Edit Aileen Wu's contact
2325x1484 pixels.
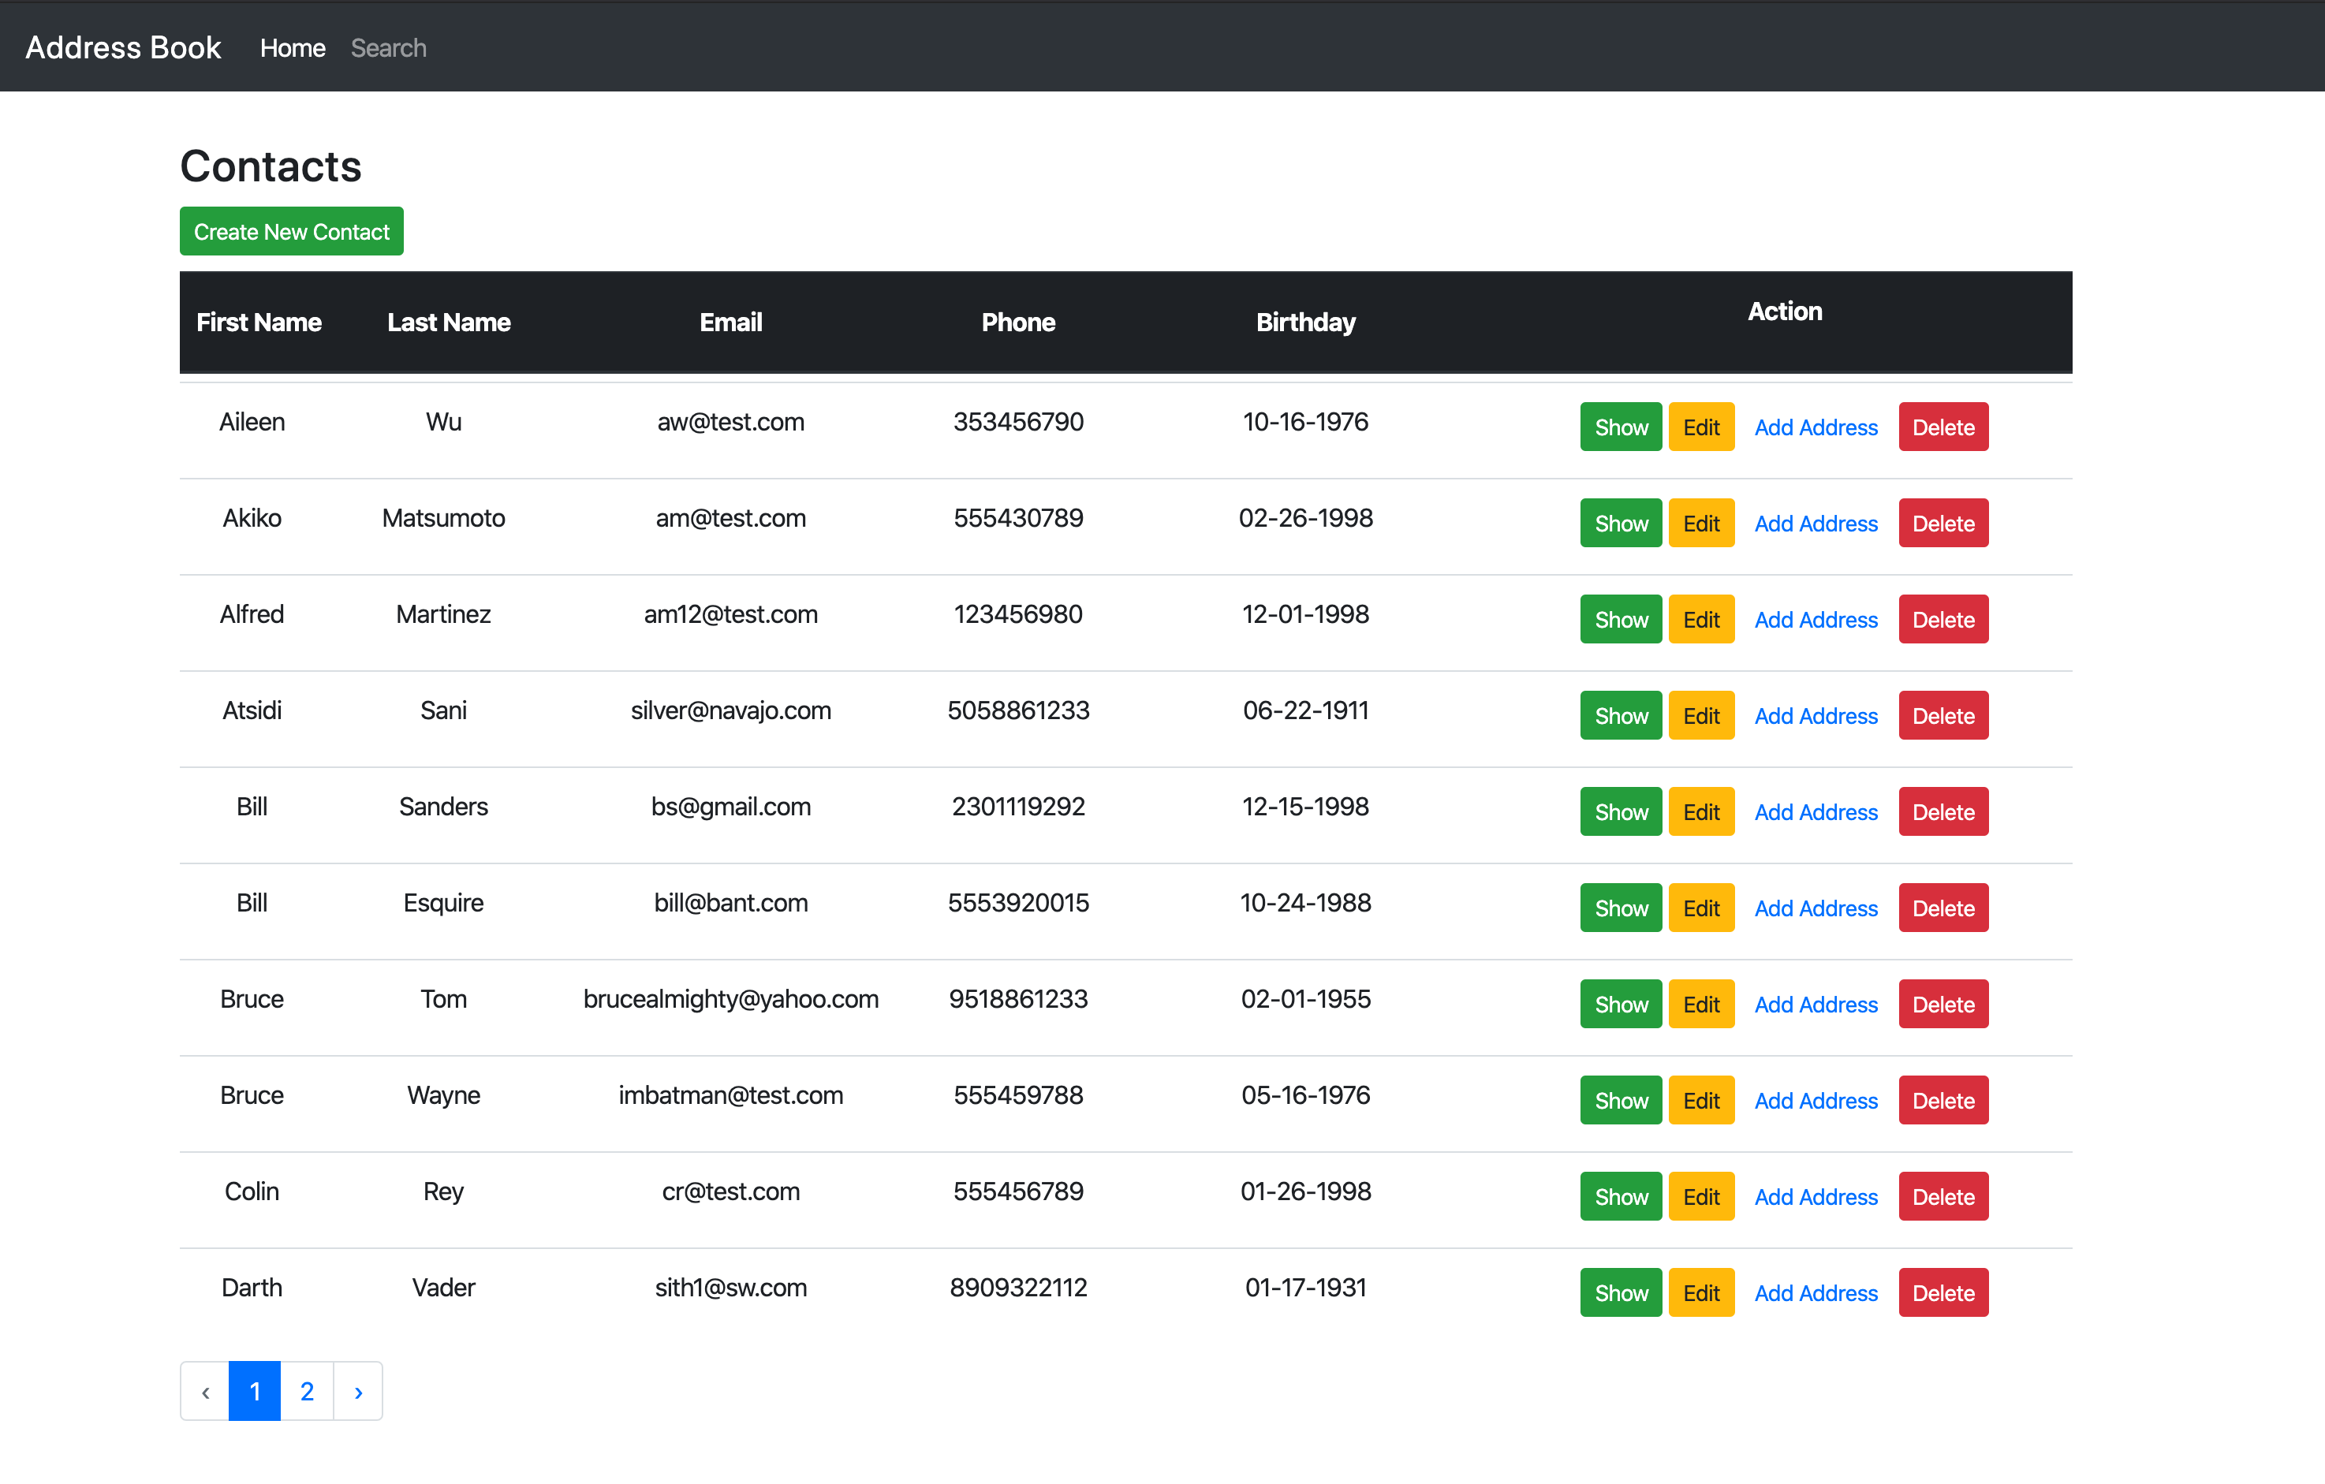(x=1701, y=427)
